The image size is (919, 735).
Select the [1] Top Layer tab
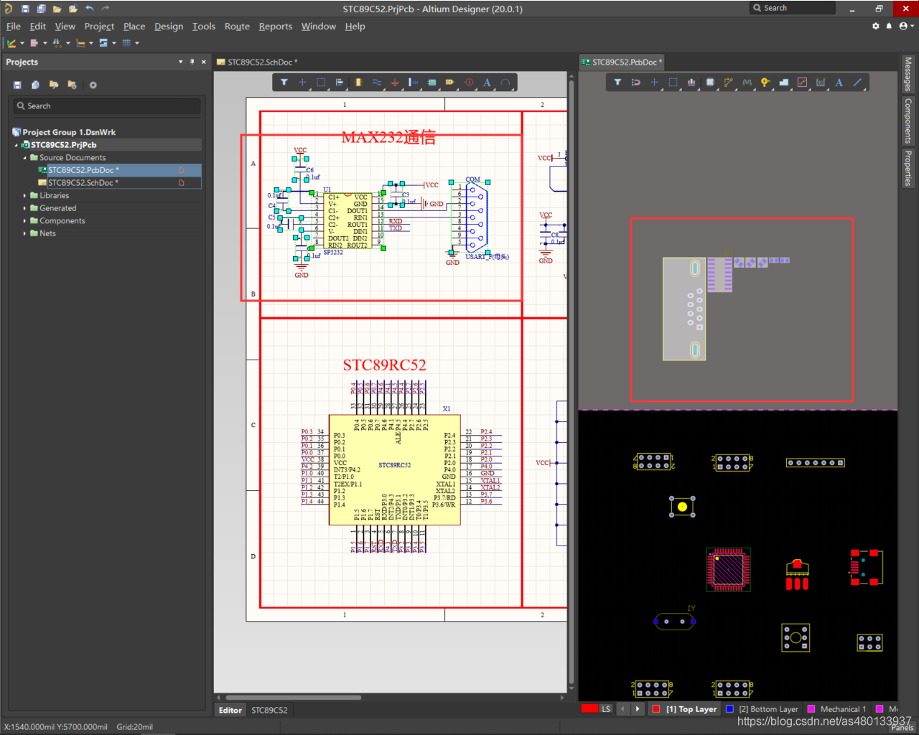684,709
